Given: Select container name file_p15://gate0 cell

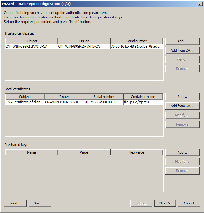Looking at the screenshot, I should (143, 102).
